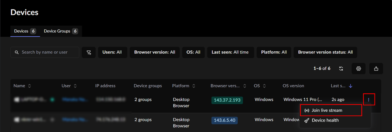This screenshot has width=392, height=132.
Task: Click the export share icon
Action: pos(376,69)
